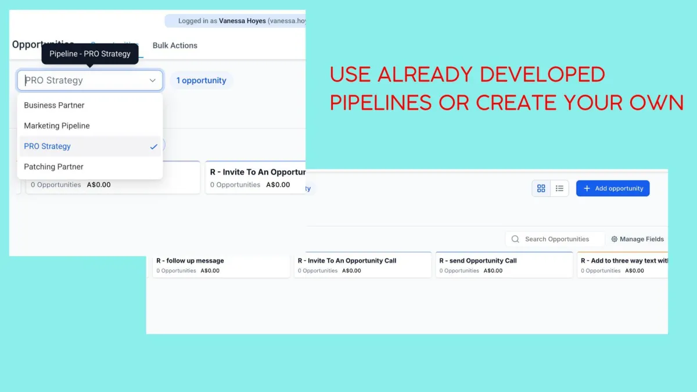Screen dimensions: 697x392
Task: Switch to the Bulk Actions tab
Action: (175, 45)
